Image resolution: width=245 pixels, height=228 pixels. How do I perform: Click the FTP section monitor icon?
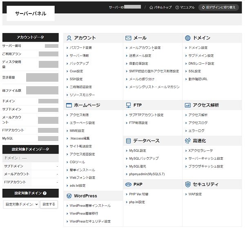coord(128,105)
